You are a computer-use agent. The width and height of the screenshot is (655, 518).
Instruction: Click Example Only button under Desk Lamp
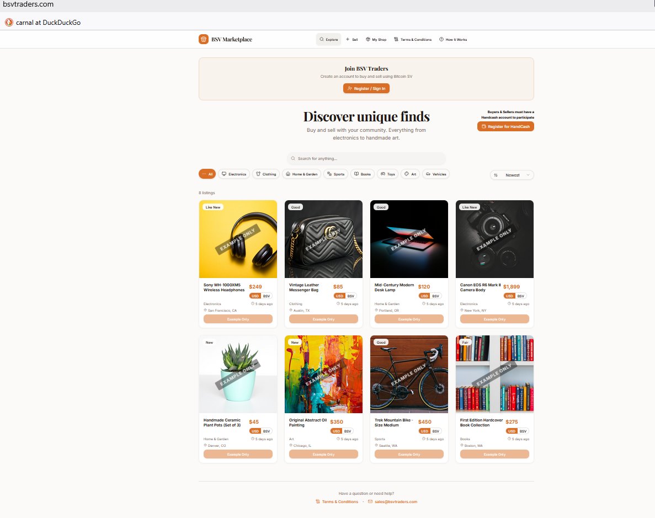coord(409,319)
